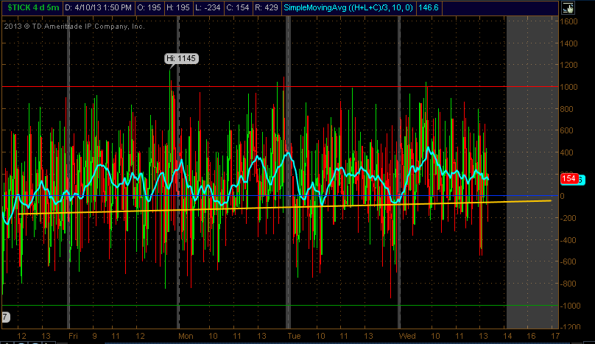Screen dimensions: 595x344
Task: Click the 'Fri' label on time axis
Action: pyautogui.click(x=73, y=336)
